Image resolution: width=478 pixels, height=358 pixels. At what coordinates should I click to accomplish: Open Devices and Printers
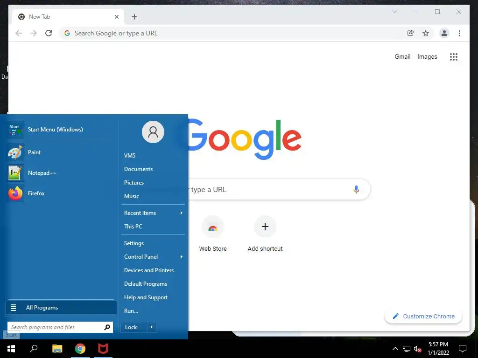pyautogui.click(x=149, y=270)
